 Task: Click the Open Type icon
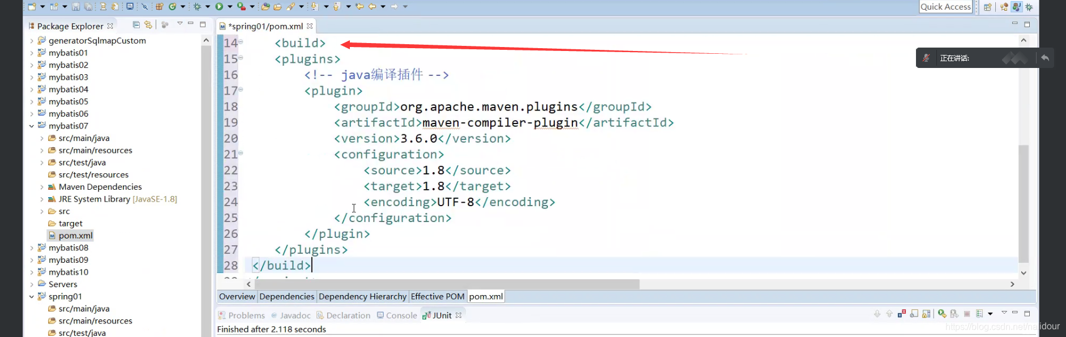point(266,7)
